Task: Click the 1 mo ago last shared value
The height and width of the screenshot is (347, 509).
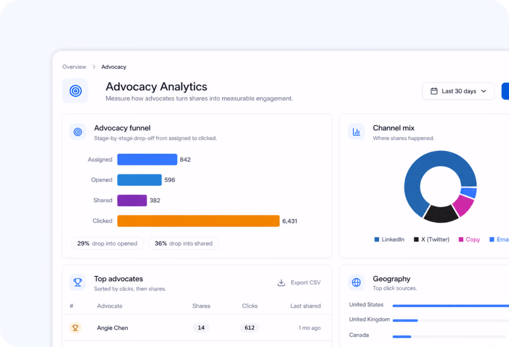Action: click(310, 328)
